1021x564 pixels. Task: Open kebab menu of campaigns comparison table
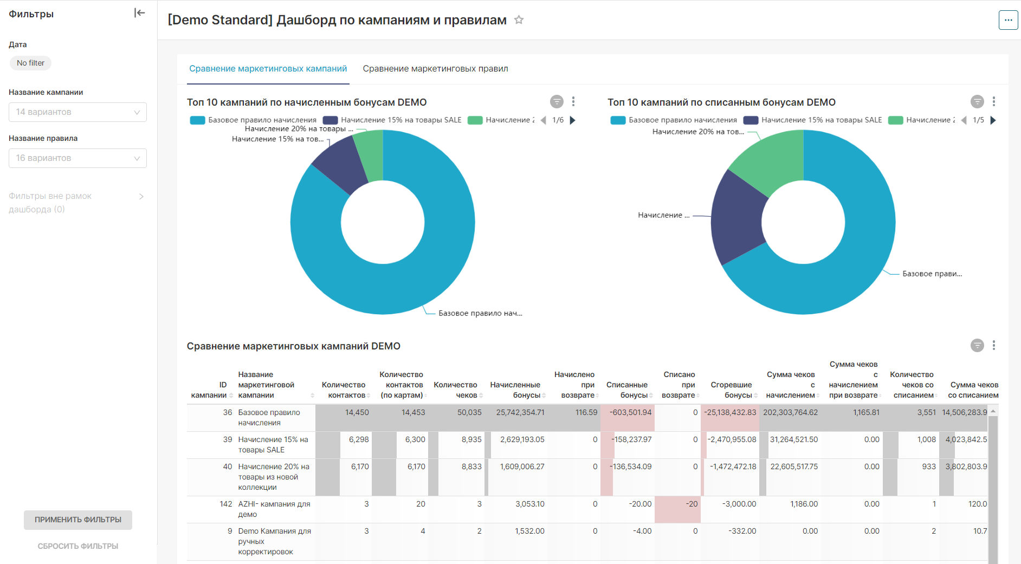click(x=994, y=346)
